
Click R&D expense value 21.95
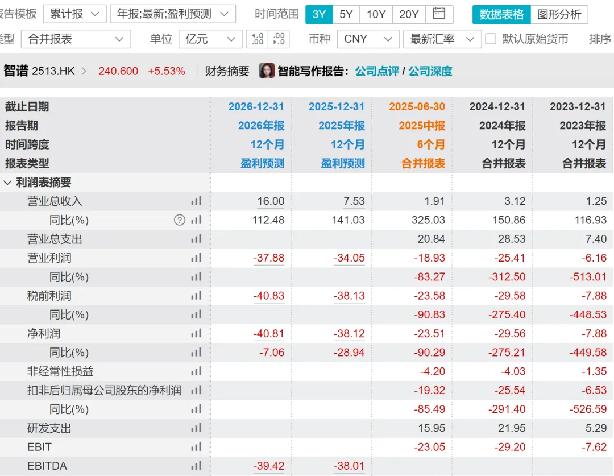[x=512, y=428]
